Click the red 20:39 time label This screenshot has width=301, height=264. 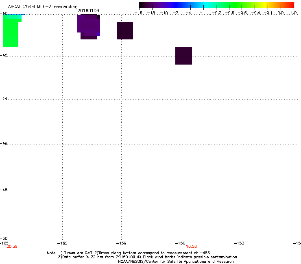coord(12,247)
